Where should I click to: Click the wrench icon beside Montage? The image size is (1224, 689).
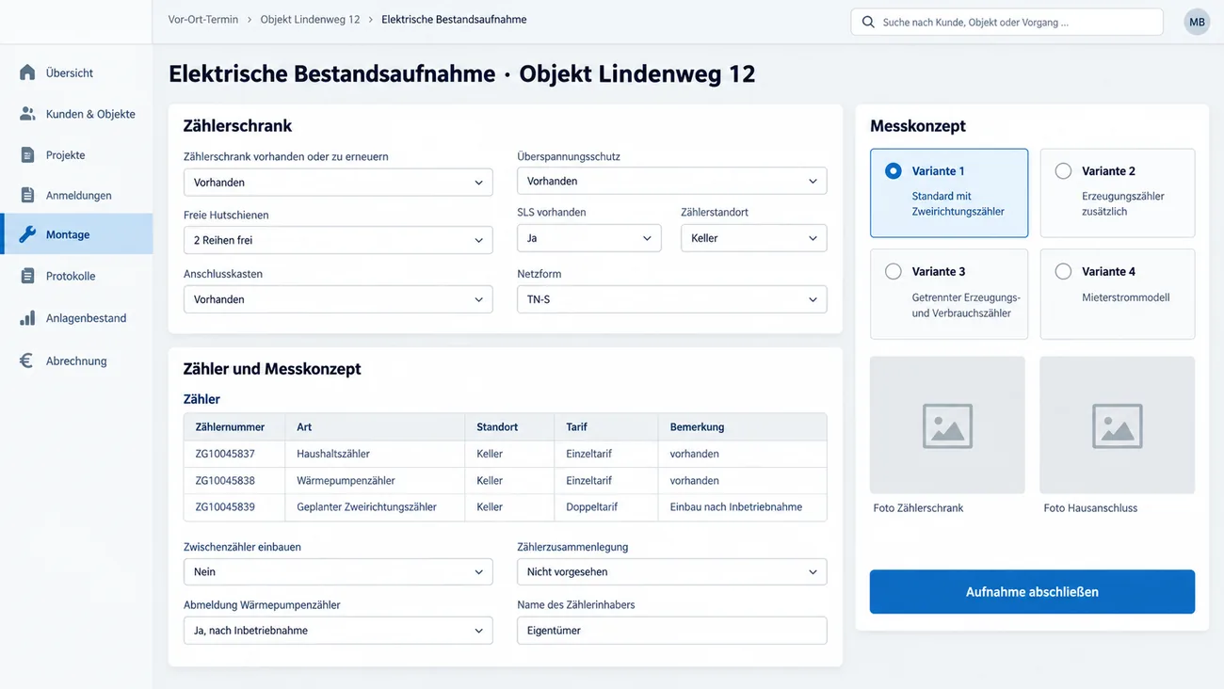[x=27, y=234]
